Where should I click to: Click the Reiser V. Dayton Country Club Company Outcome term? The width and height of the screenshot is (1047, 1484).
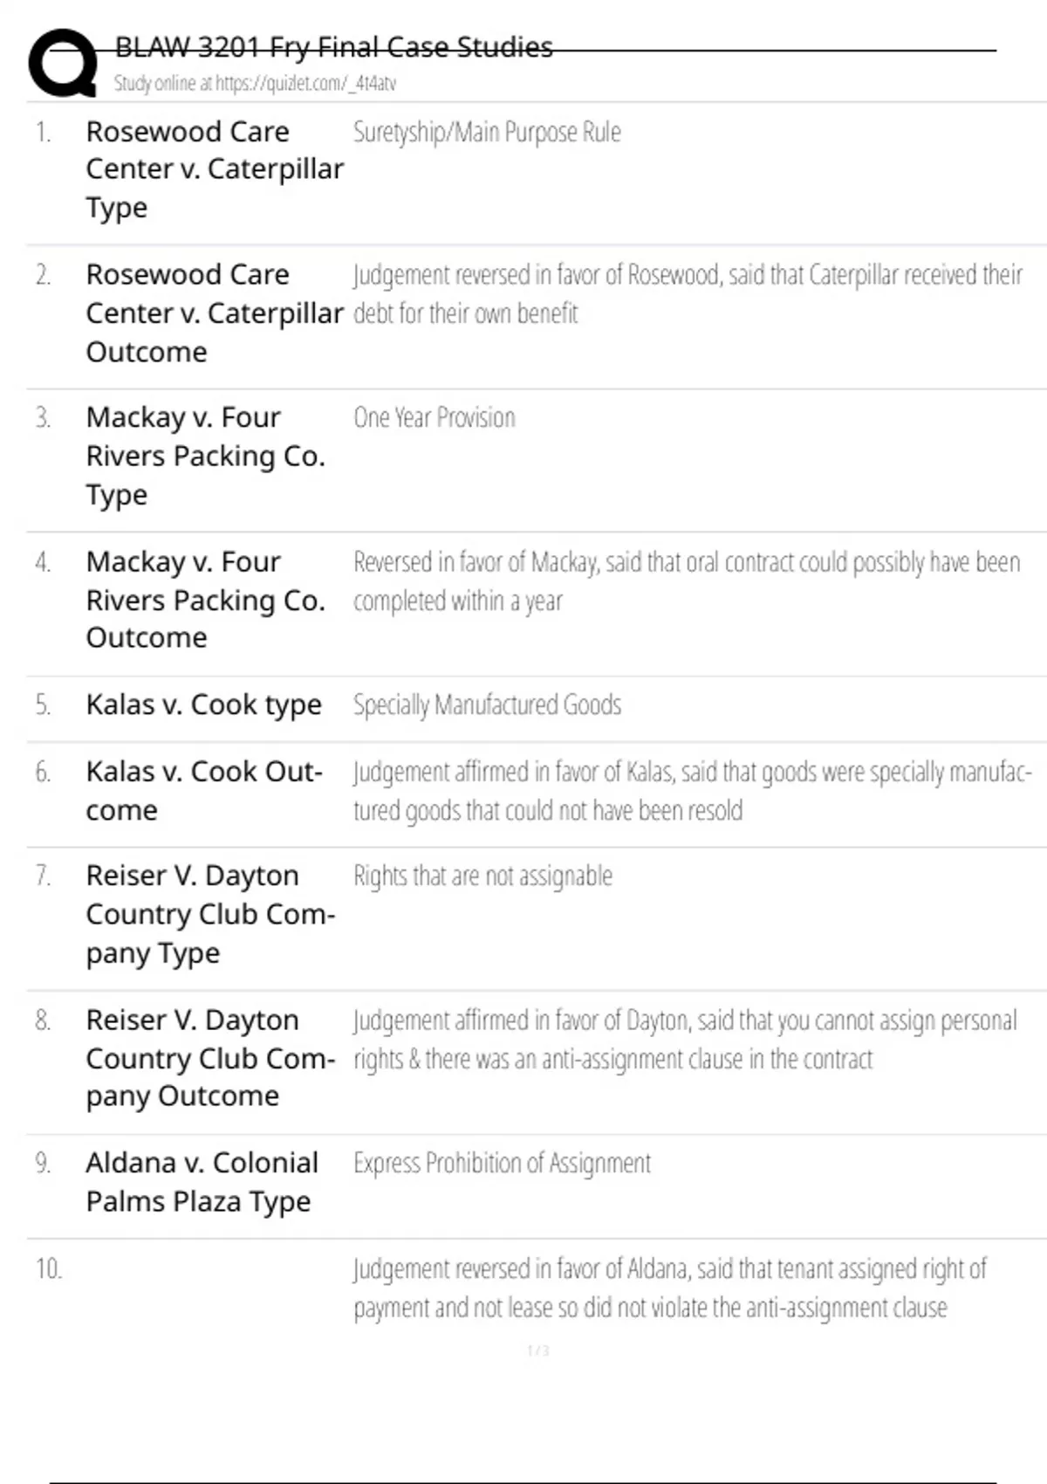tap(209, 1058)
